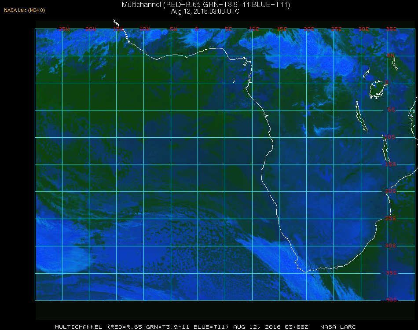Select the 15E longitude label
Image resolution: width=418 pixels, height=330 pixels.
click(282, 29)
